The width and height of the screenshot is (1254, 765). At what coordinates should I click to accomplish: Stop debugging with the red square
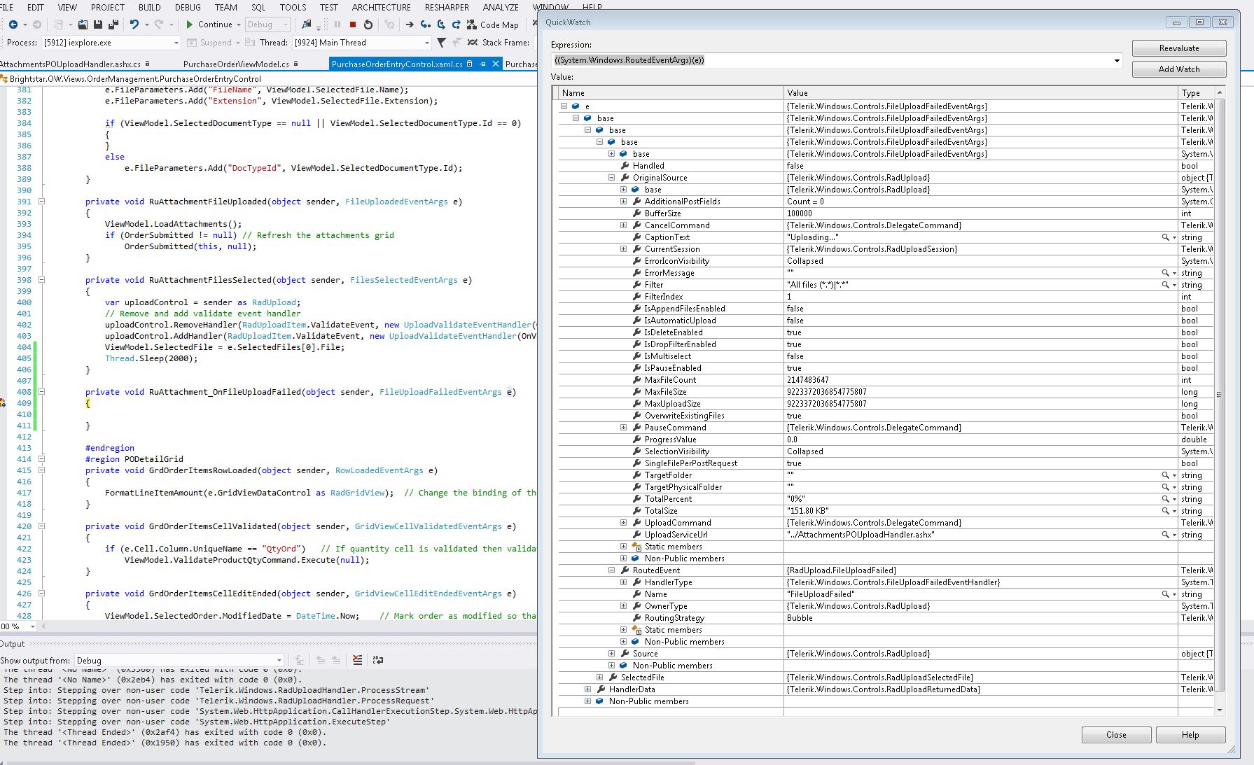[353, 24]
